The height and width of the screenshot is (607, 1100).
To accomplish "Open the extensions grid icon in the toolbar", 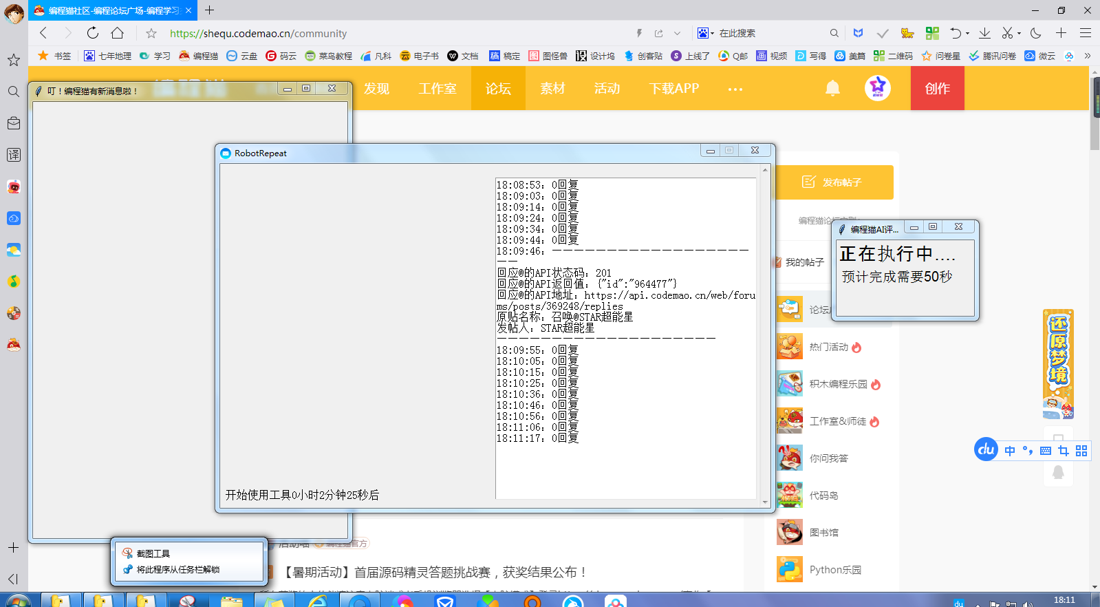I will pyautogui.click(x=932, y=33).
